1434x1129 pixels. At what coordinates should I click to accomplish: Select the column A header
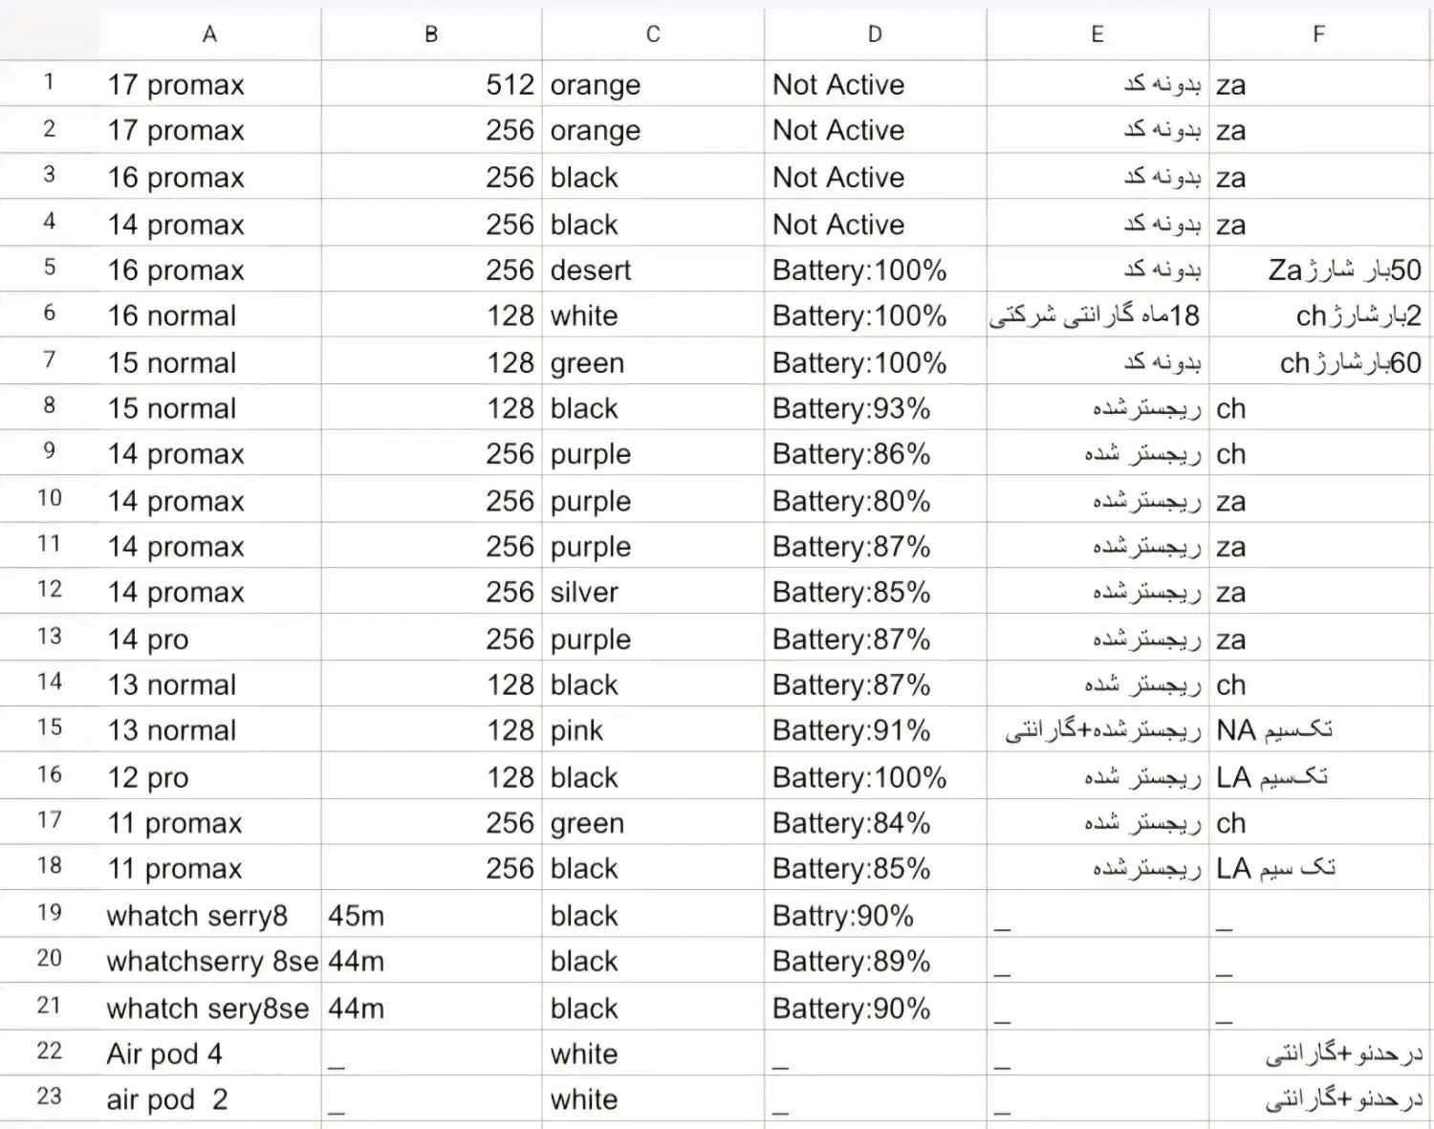[209, 34]
